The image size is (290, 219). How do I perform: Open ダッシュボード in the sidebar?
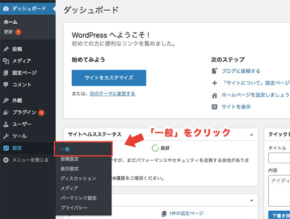(28, 9)
